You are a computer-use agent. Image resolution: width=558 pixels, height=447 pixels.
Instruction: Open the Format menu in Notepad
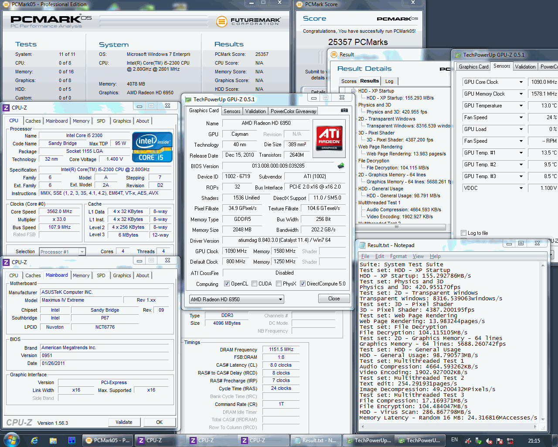[398, 256]
